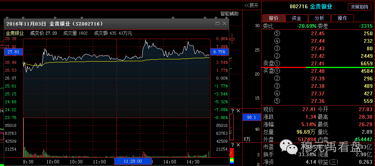Select buy level ② price 27.39
The height and width of the screenshot is (166, 375).
[x=318, y=78]
